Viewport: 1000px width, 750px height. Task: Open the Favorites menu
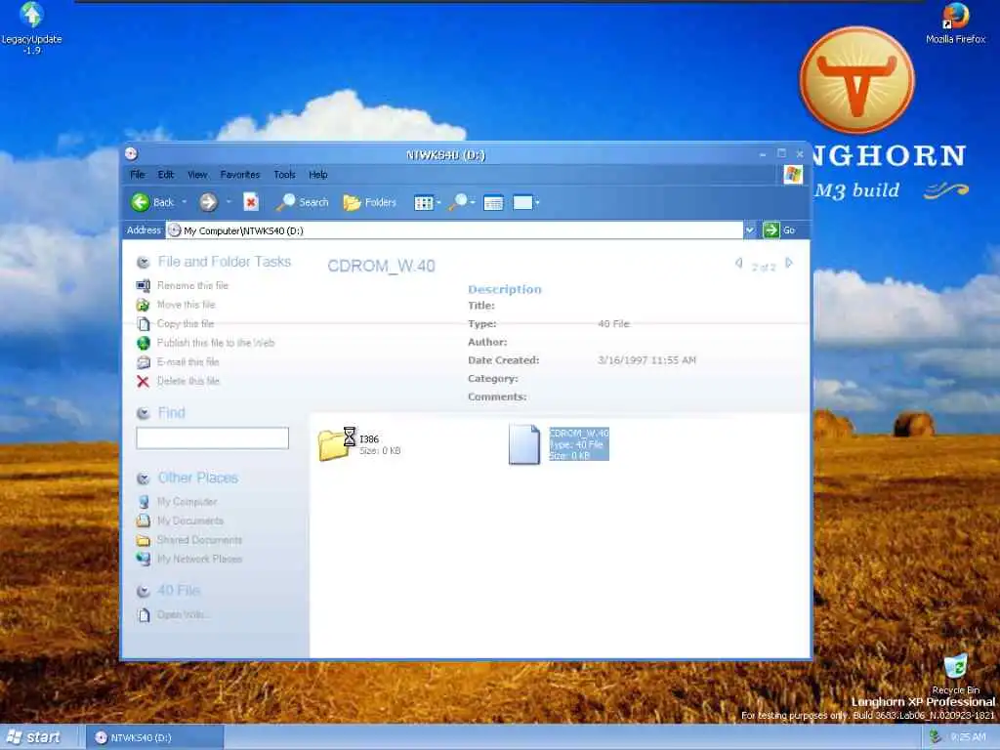[240, 174]
